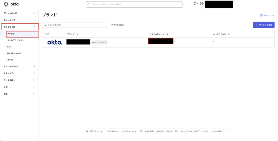
Task: Click the ブランド page heading
Action: 49,15
